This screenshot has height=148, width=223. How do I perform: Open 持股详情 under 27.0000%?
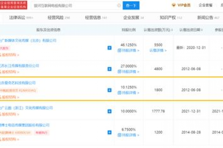click(128, 71)
